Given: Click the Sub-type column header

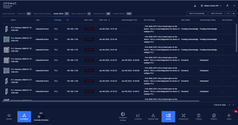Looking at the screenshot, I should pos(58,20).
